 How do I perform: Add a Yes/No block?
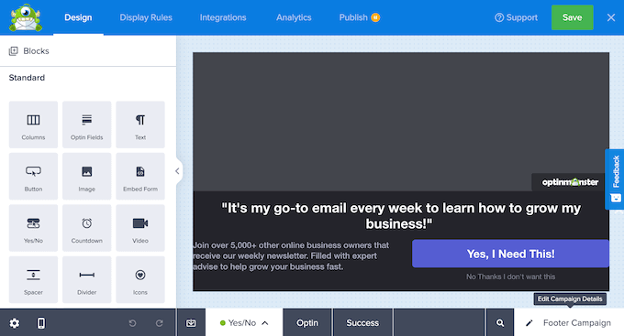tap(33, 228)
